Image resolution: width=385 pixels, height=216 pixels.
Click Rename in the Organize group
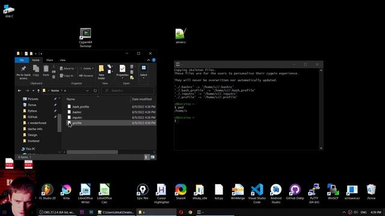coord(86,76)
